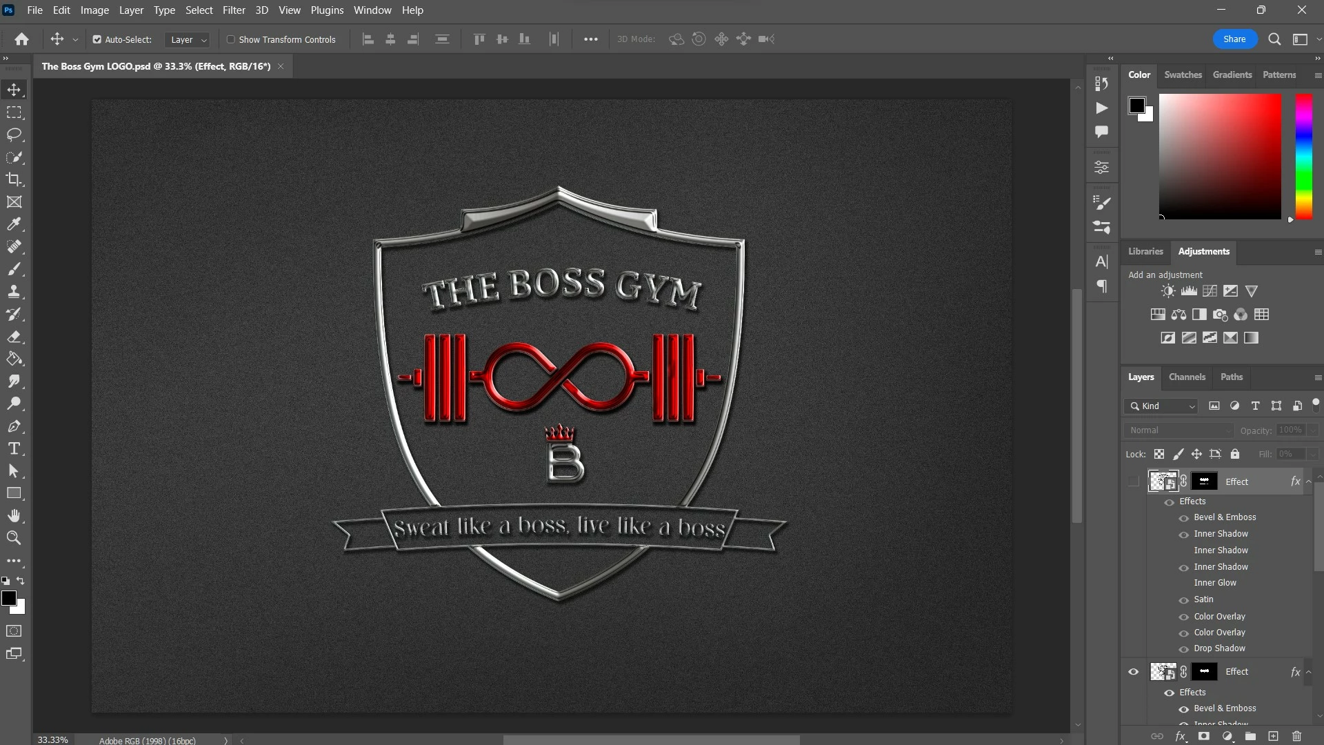Image resolution: width=1324 pixels, height=745 pixels.
Task: Switch to the Channels tab
Action: coord(1187,377)
